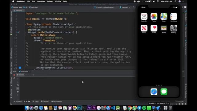Open the Photos app on the simulator

(154, 16)
